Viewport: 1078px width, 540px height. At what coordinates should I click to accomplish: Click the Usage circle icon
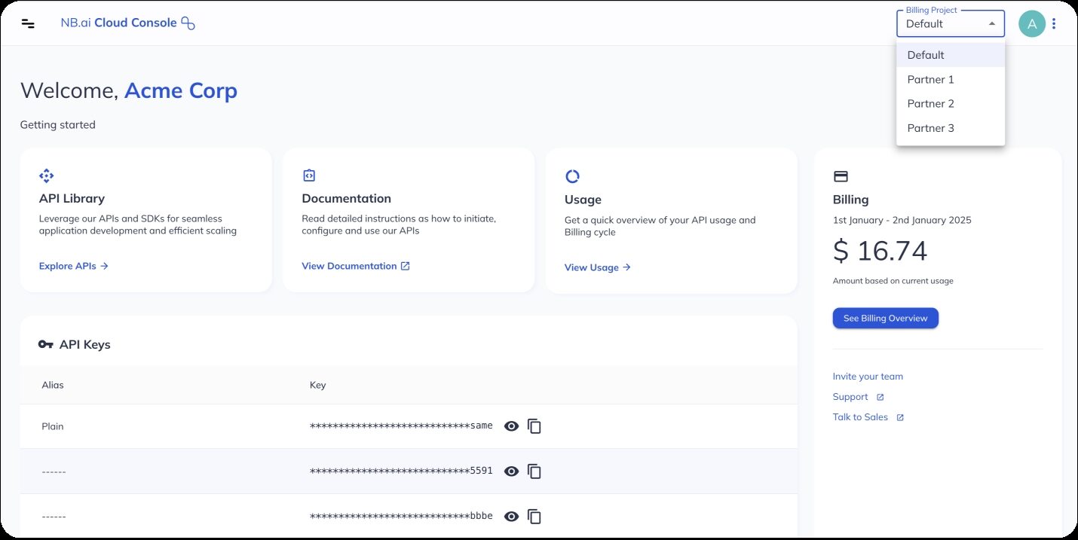[x=572, y=176]
